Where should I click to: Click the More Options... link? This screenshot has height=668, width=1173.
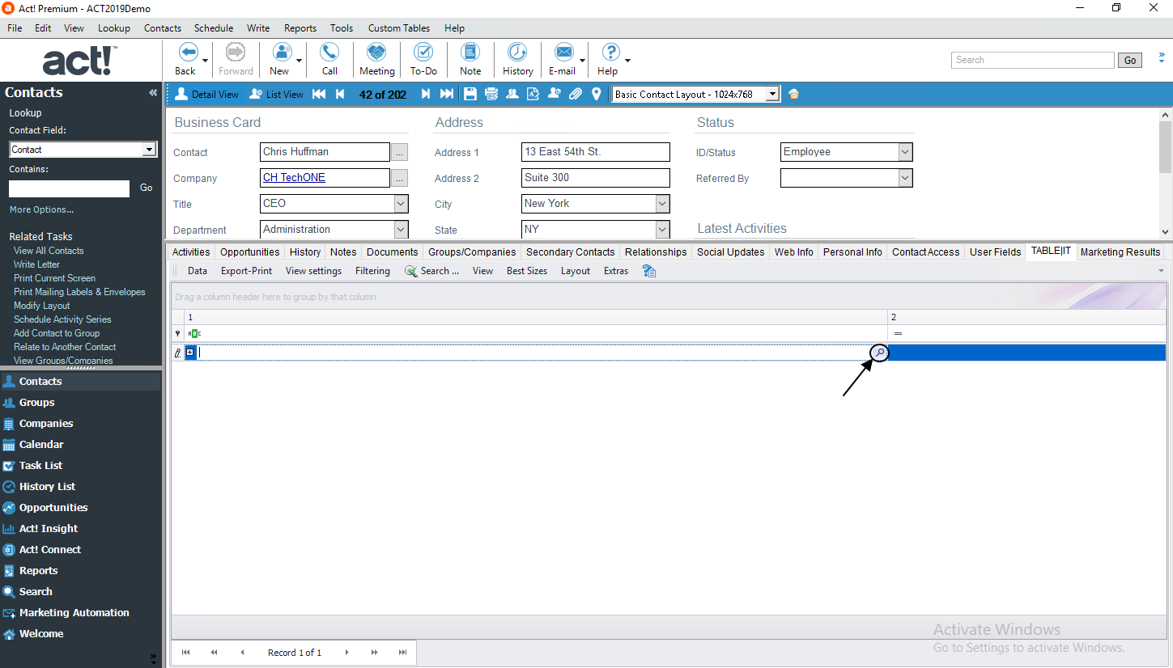pyautogui.click(x=41, y=210)
